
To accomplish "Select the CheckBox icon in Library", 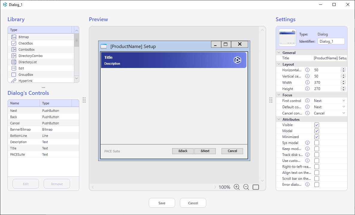I will pos(14,43).
